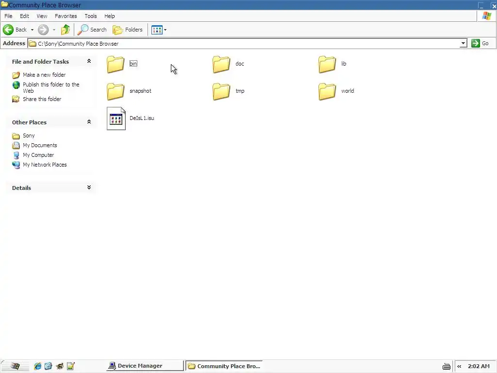
Task: Click the DeIsL1.isu file name label
Action: pos(142,118)
